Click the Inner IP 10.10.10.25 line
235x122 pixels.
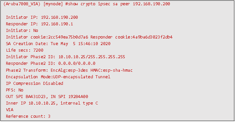click(x=52, y=103)
